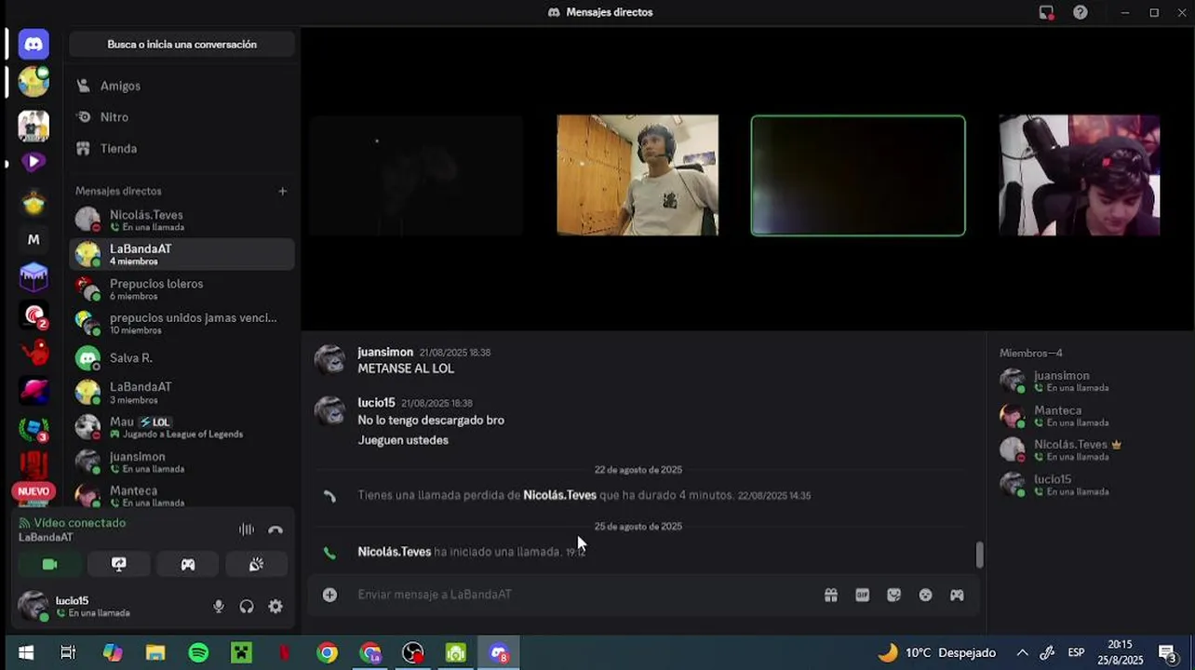Open the emoji picker
Image resolution: width=1195 pixels, height=670 pixels.
point(926,595)
